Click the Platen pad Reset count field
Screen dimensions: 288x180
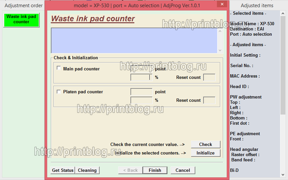209,100
